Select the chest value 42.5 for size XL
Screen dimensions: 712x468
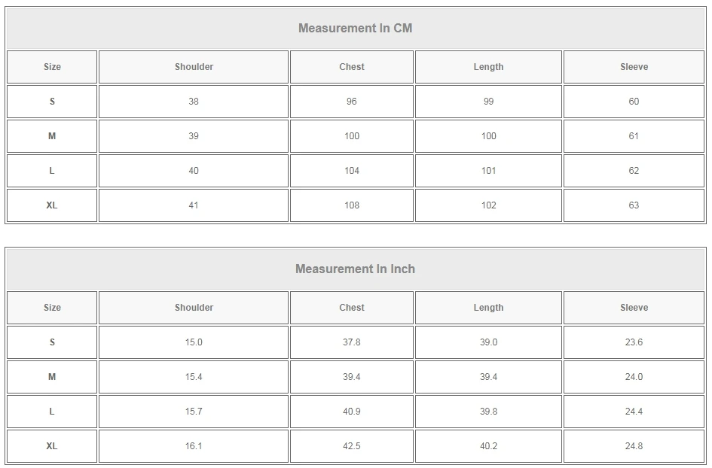click(352, 446)
